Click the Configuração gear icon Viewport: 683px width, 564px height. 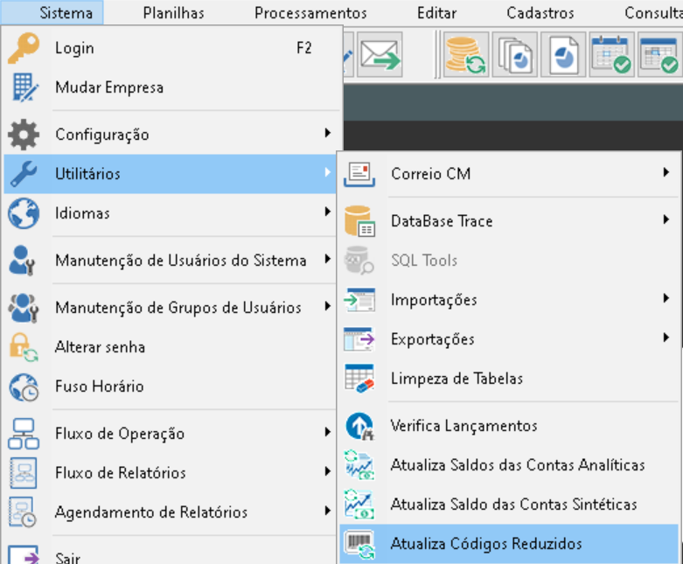pyautogui.click(x=24, y=135)
